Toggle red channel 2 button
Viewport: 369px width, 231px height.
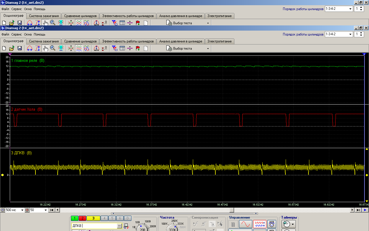click(x=82, y=219)
